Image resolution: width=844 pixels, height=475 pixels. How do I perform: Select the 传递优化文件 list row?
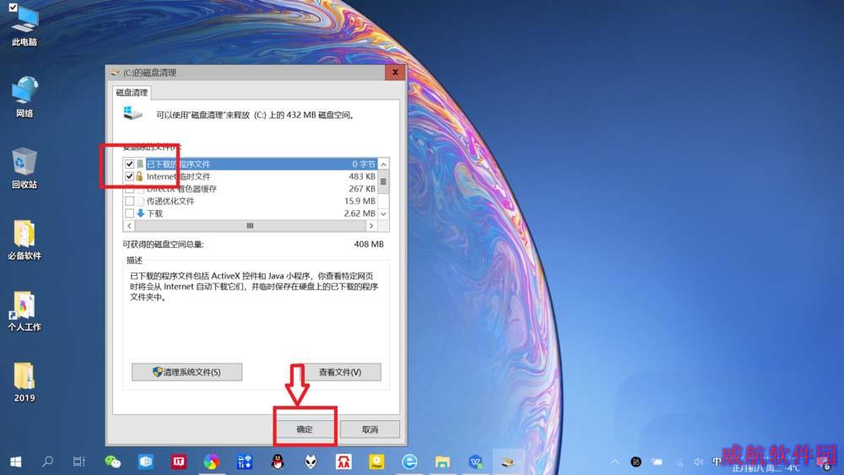click(x=251, y=201)
